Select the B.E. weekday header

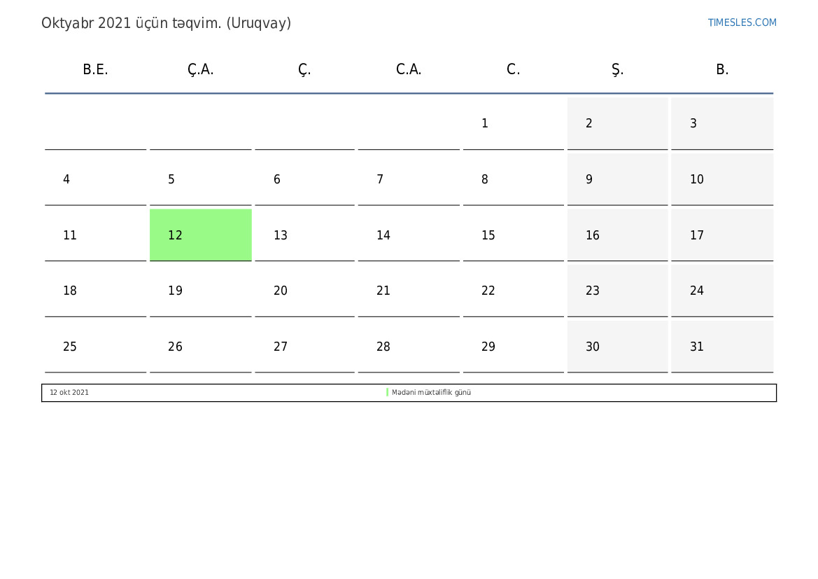pyautogui.click(x=95, y=69)
